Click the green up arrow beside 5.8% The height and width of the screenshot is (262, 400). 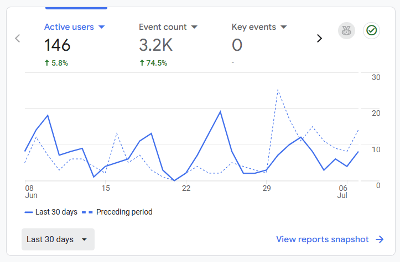pyautogui.click(x=47, y=63)
